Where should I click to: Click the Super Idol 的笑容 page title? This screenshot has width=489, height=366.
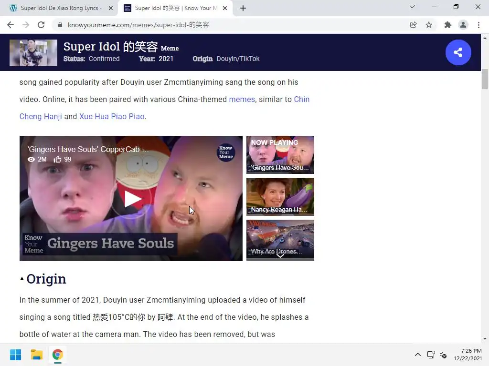coord(110,47)
